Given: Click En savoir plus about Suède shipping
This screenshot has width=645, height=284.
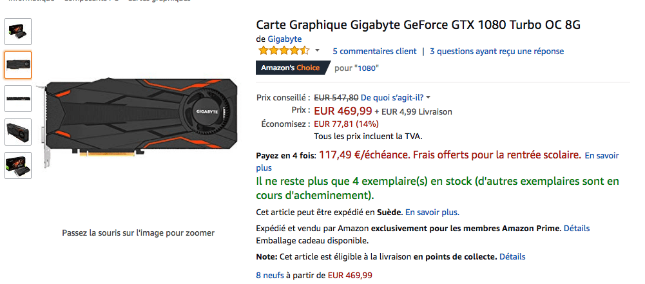Looking at the screenshot, I should coord(432,213).
